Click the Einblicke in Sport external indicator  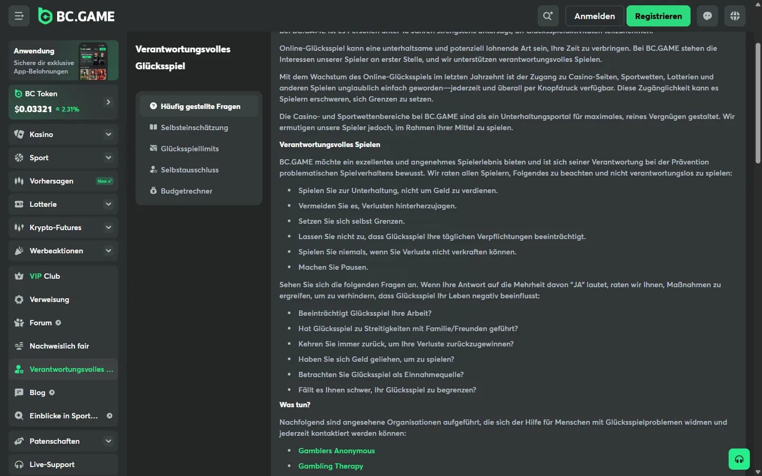point(110,416)
